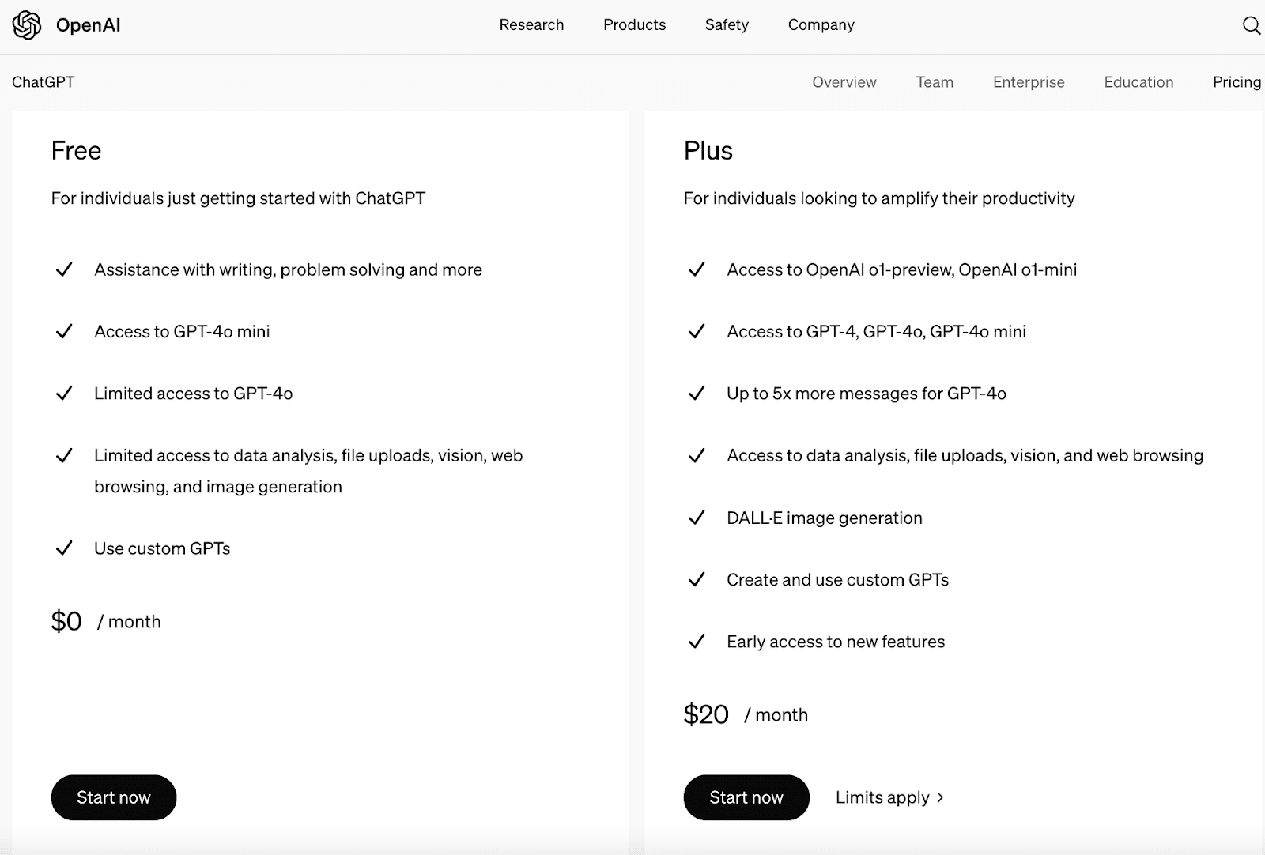
Task: Click 'Access to GPT-4o mini' text
Action: (x=182, y=332)
